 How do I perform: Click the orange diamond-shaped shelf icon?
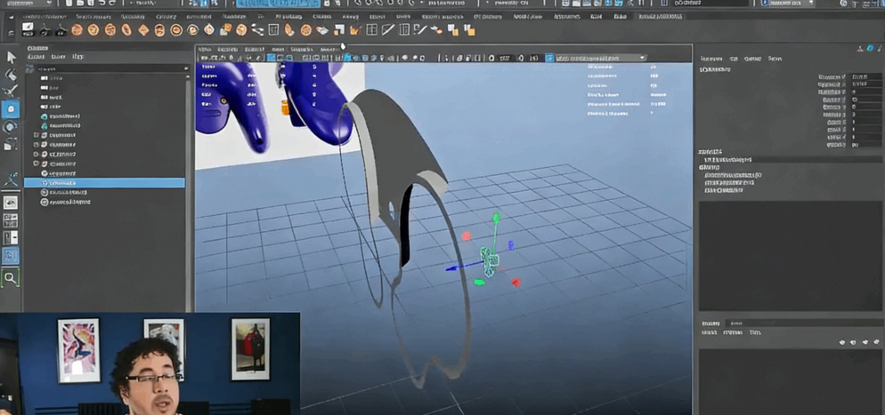(143, 30)
